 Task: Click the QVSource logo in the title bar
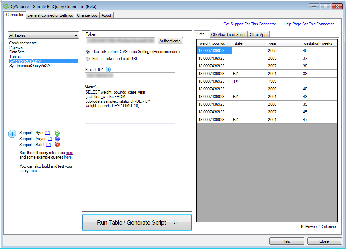pos(6,6)
